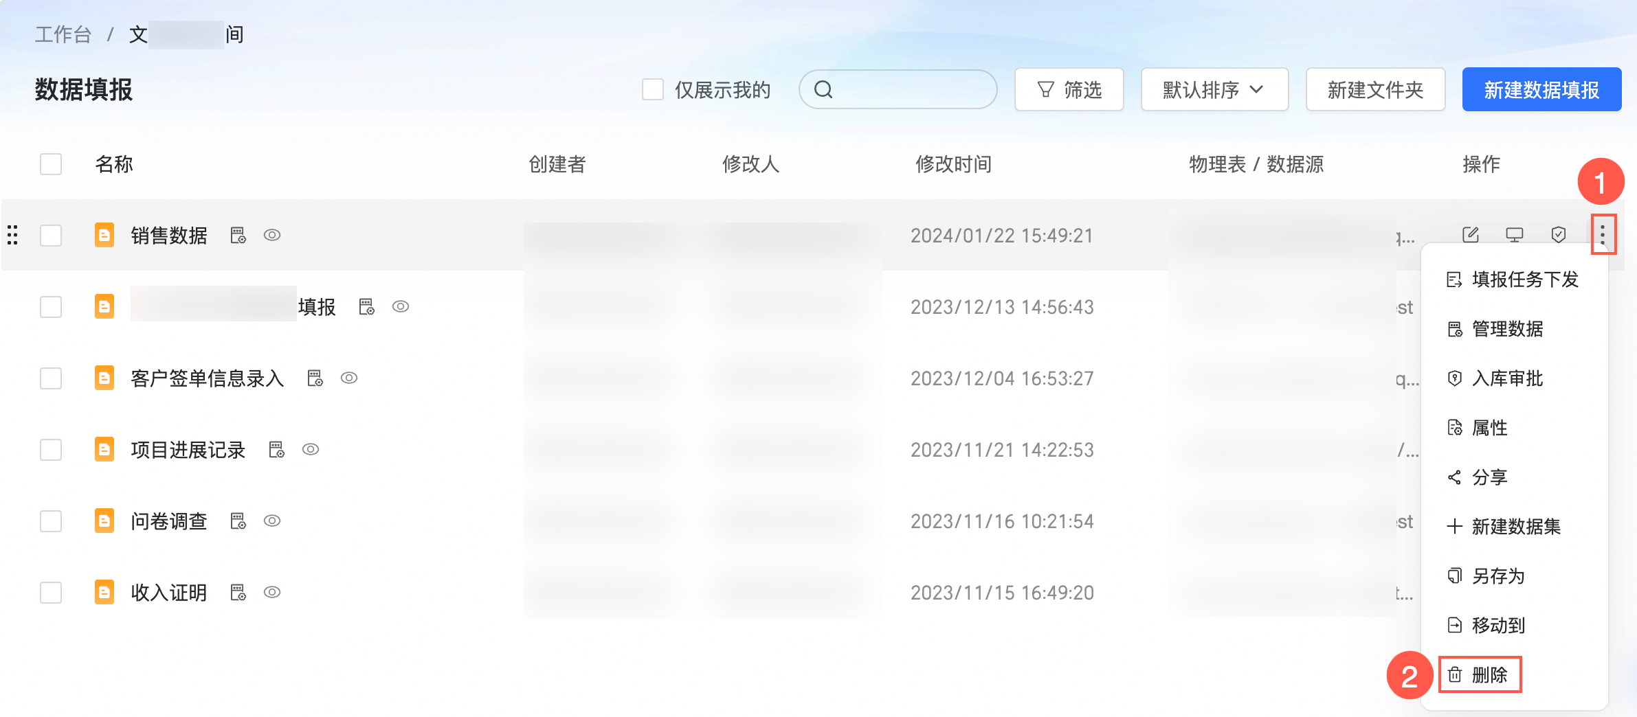Viewport: 1637px width, 717px height.
Task: Click the eye preview icon next to 销售数据
Action: 272,235
